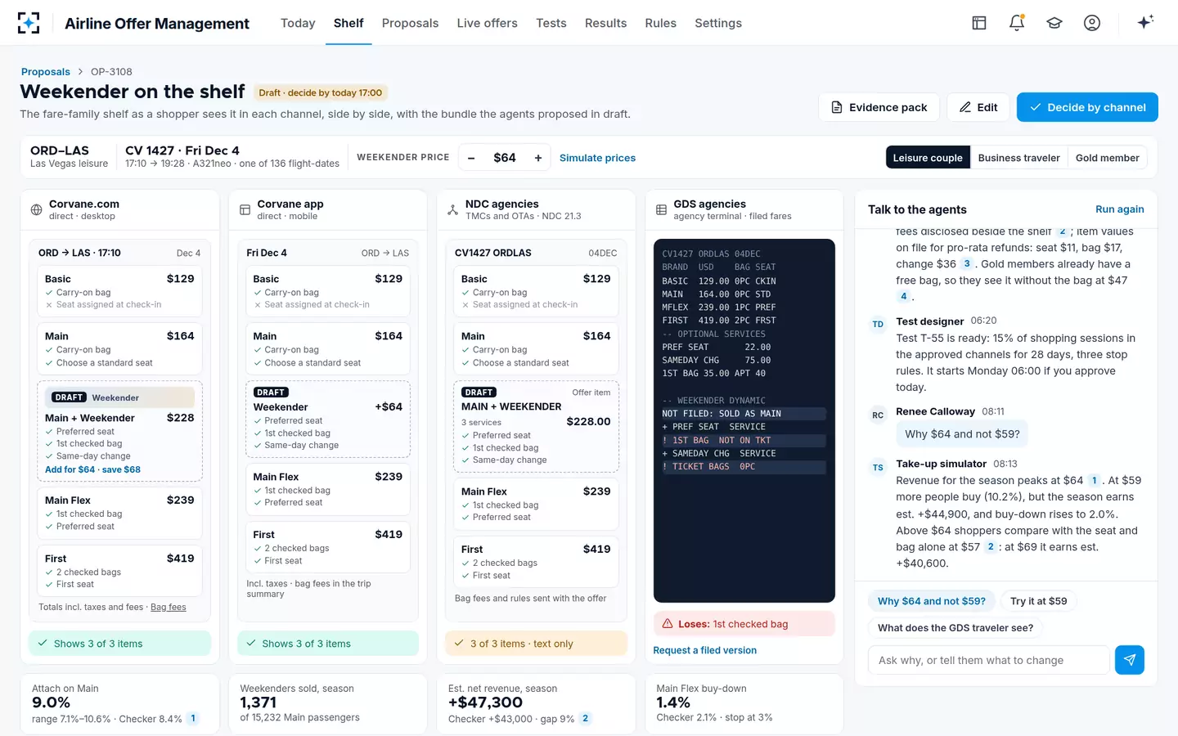Choose the 'What does the GDS traveler see?' suggestion
Image resolution: width=1178 pixels, height=736 pixels.
(x=955, y=628)
